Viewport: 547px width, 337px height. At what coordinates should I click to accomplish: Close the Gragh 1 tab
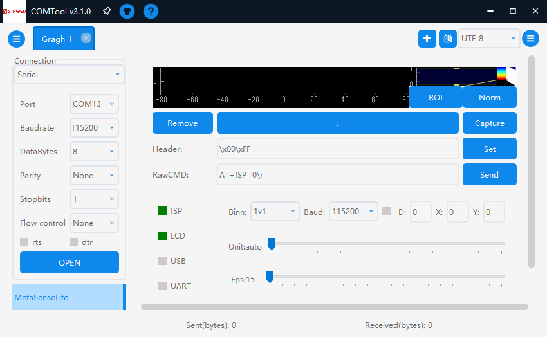click(86, 38)
